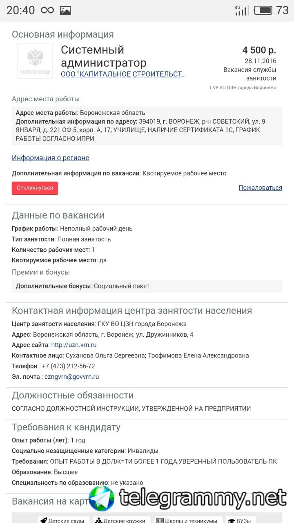Select the Школы и техникумы map tab

(187, 520)
